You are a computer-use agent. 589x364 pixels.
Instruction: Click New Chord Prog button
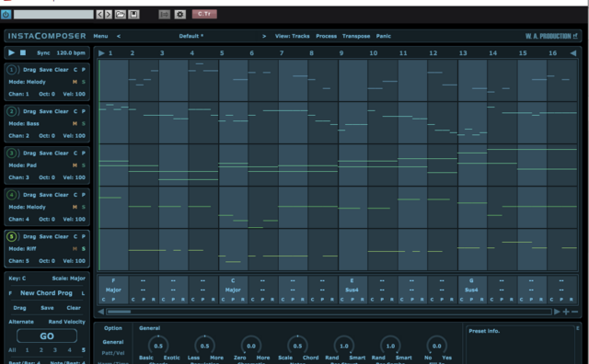tap(46, 292)
